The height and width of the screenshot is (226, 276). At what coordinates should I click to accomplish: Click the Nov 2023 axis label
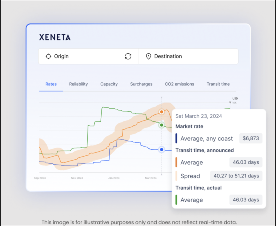click(x=77, y=178)
